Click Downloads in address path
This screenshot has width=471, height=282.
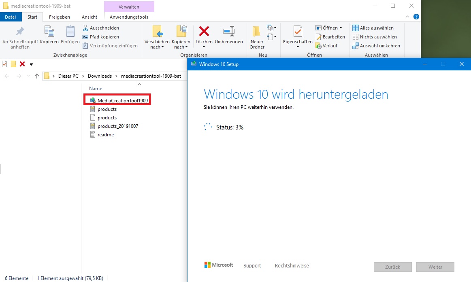click(100, 76)
